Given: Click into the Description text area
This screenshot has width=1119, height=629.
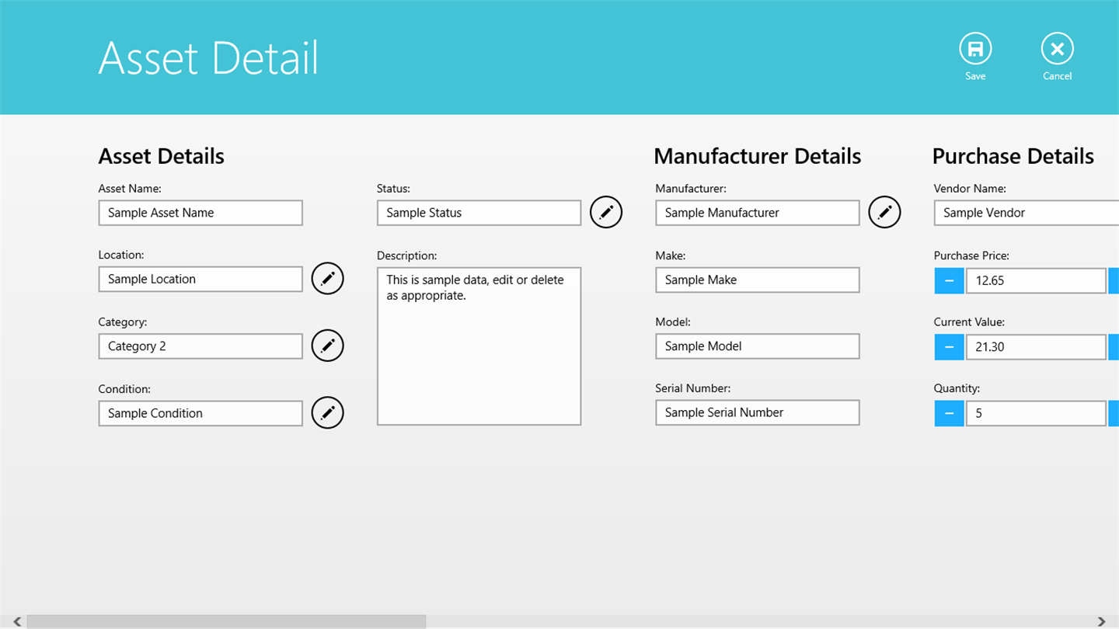Looking at the screenshot, I should [x=479, y=346].
